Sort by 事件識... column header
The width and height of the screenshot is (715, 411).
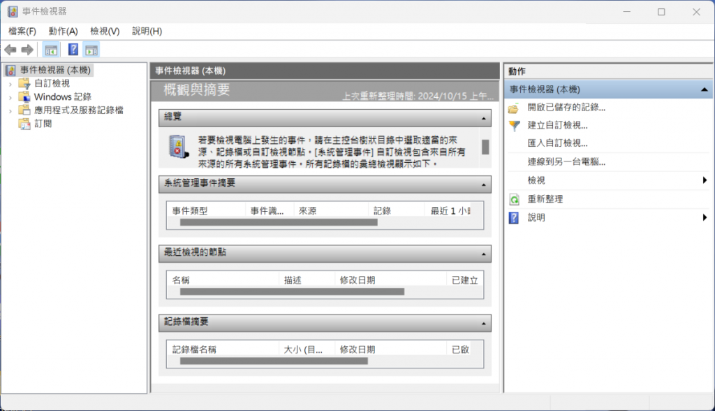tap(270, 210)
